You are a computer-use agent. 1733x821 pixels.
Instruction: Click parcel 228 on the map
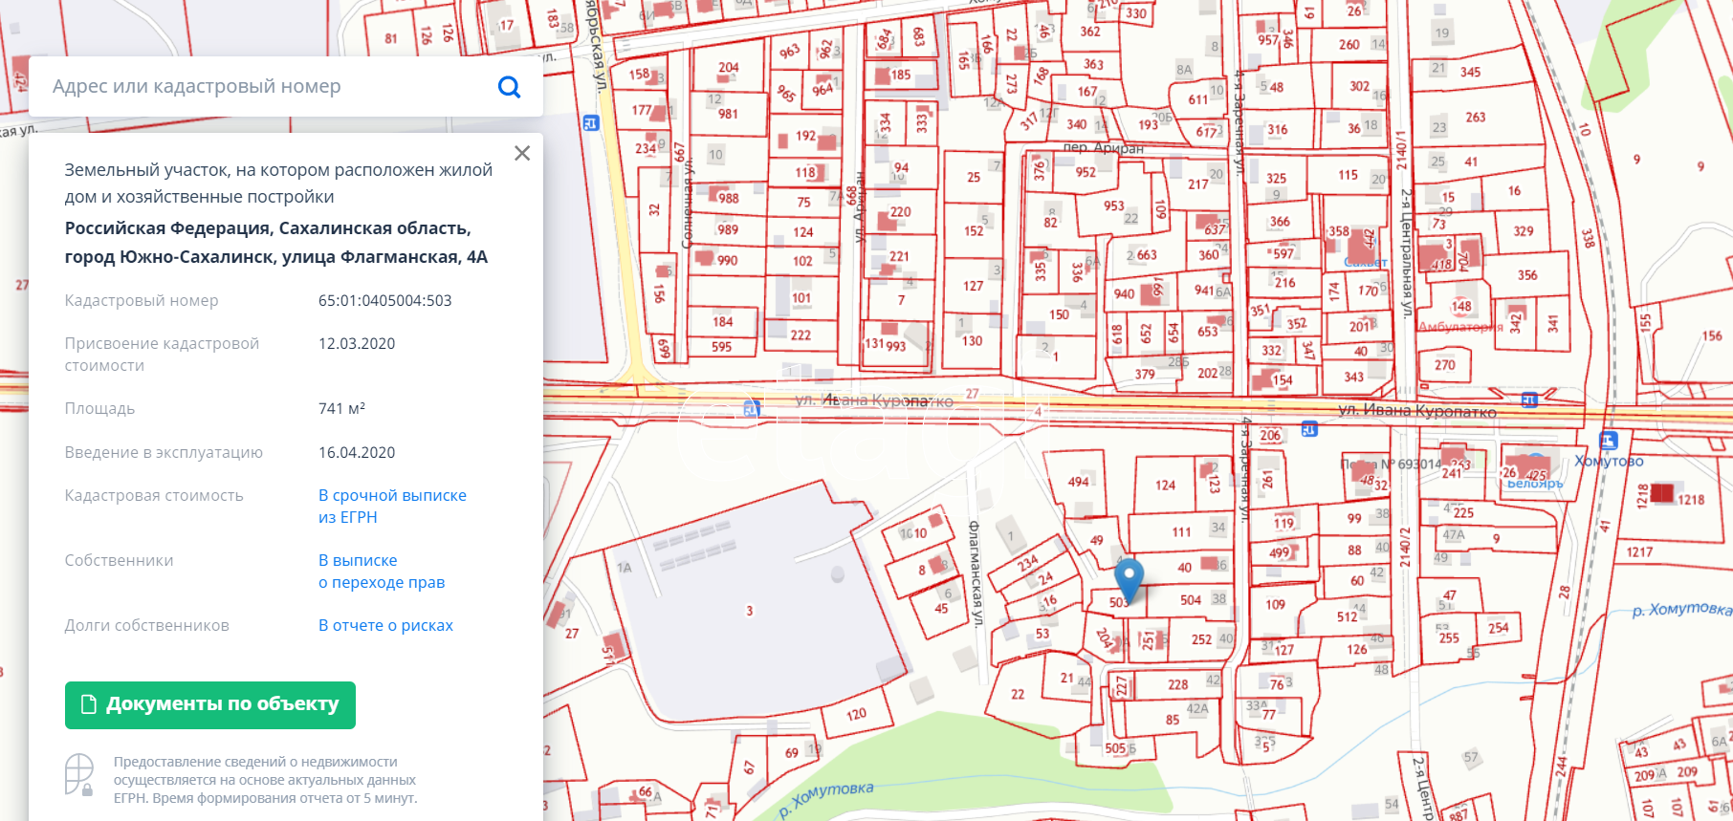[x=1177, y=685]
